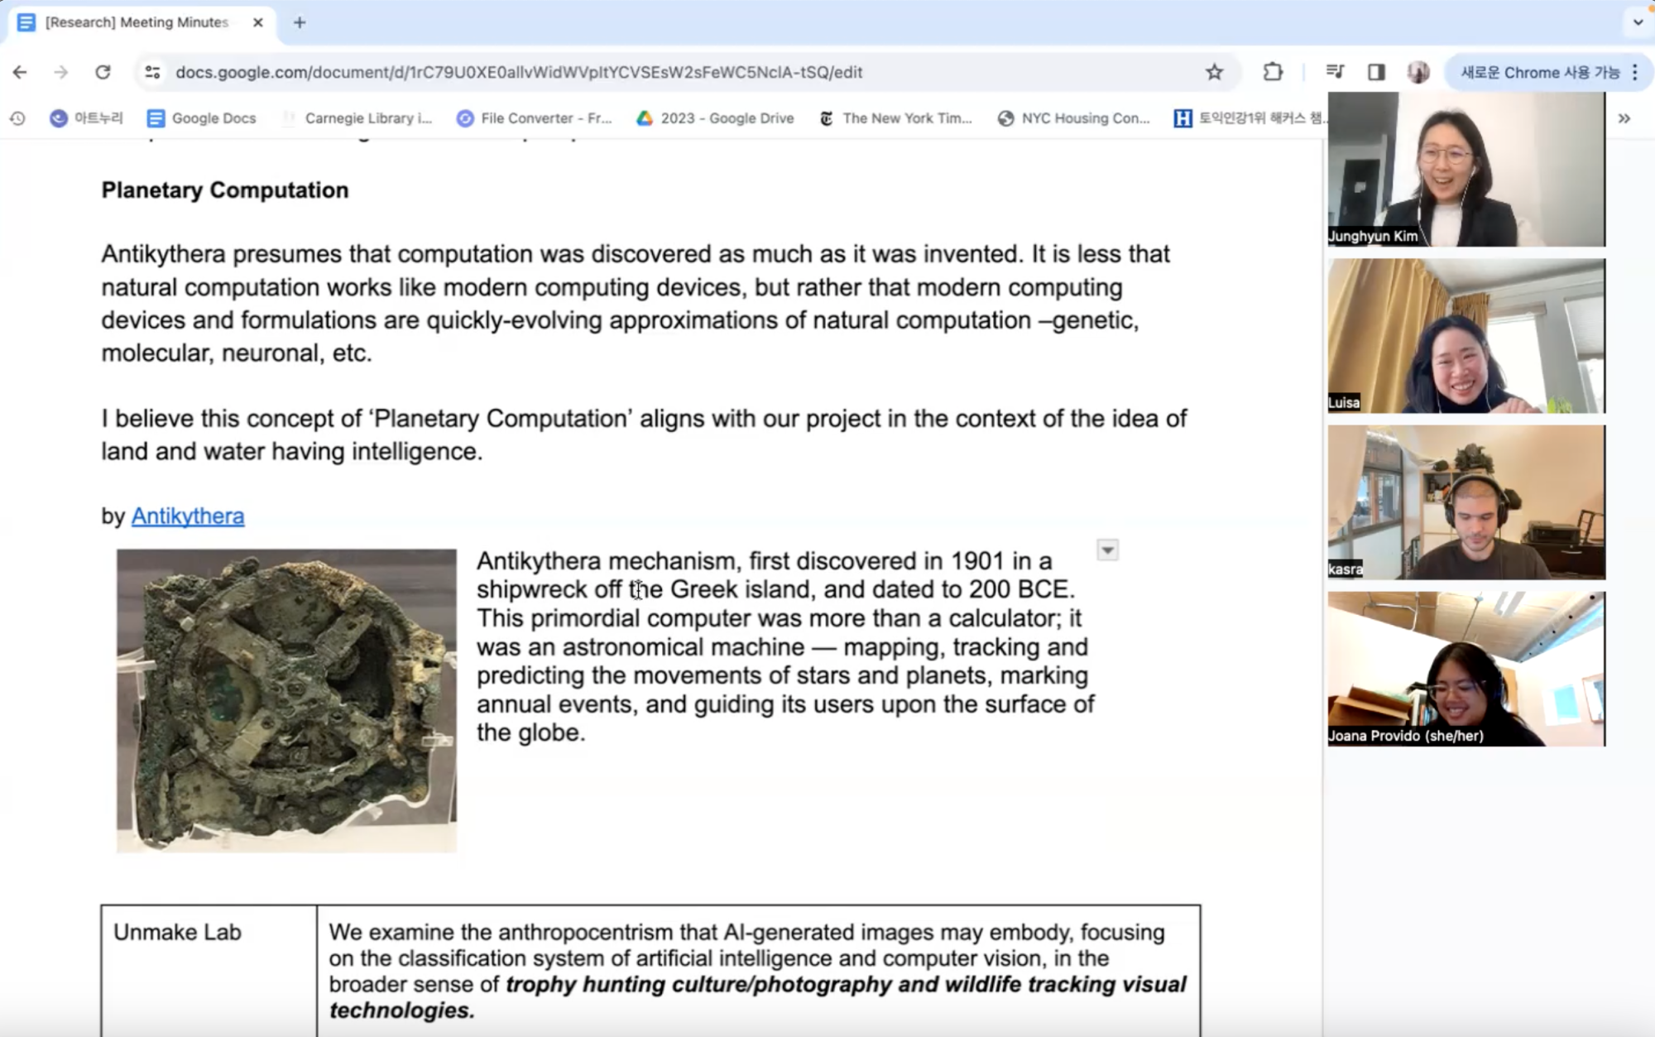Open the Chrome profile avatar
The width and height of the screenshot is (1655, 1037).
(x=1418, y=72)
